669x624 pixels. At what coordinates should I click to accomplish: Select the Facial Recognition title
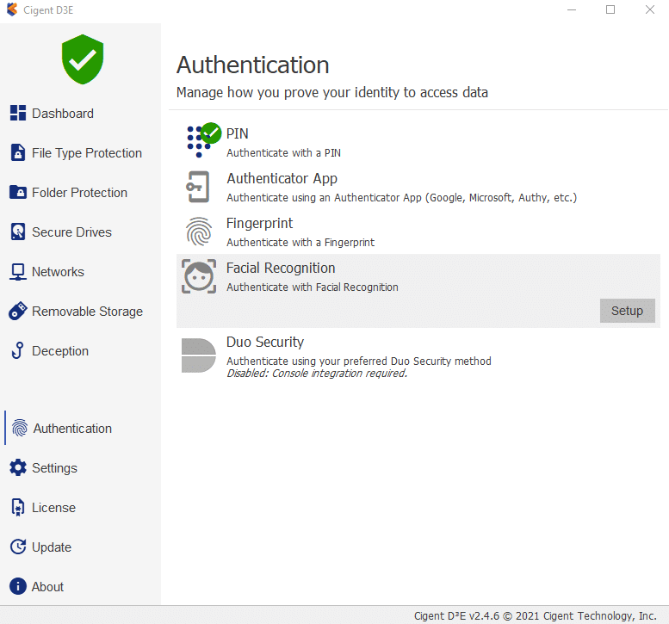(x=281, y=268)
